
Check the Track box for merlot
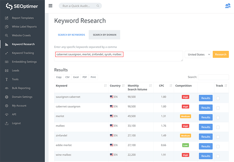click(218, 118)
